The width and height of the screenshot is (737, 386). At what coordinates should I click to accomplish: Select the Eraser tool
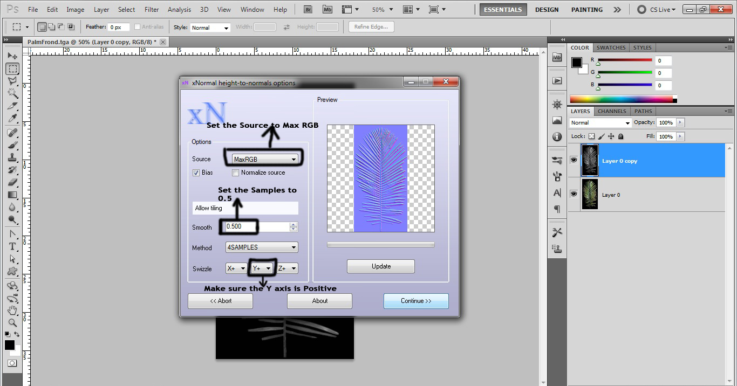[x=12, y=182]
